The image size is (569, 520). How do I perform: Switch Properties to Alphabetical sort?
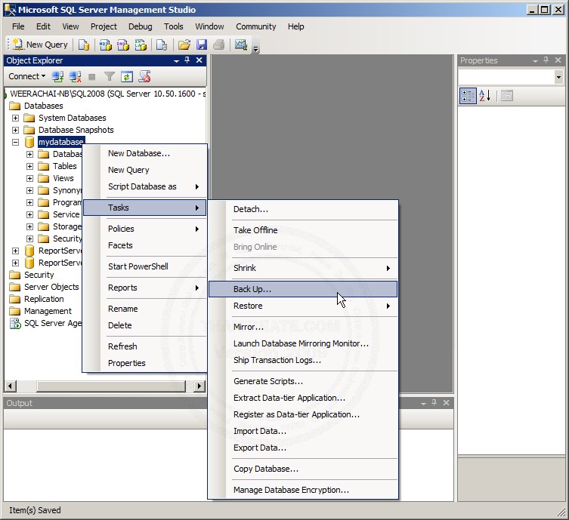(x=485, y=96)
